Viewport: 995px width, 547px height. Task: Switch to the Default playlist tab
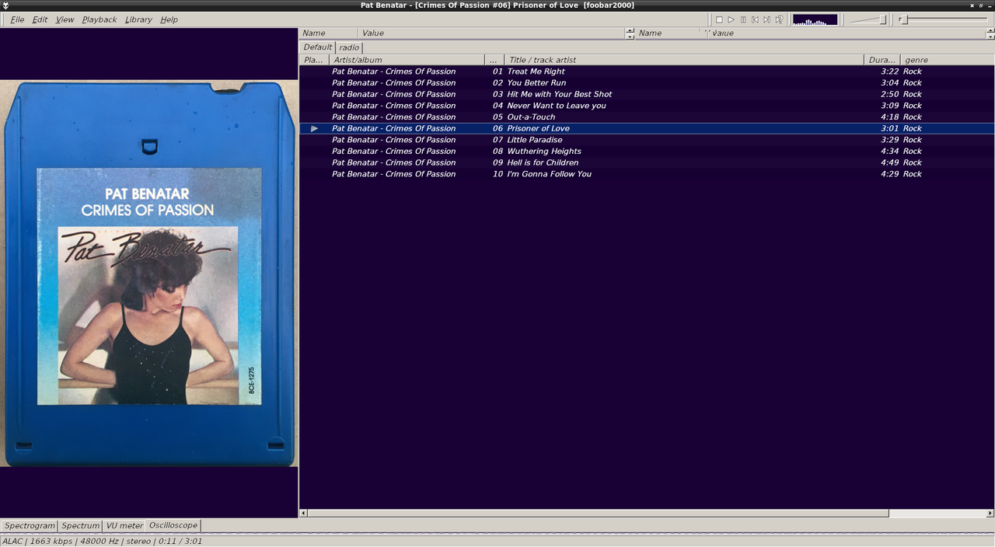click(x=317, y=47)
